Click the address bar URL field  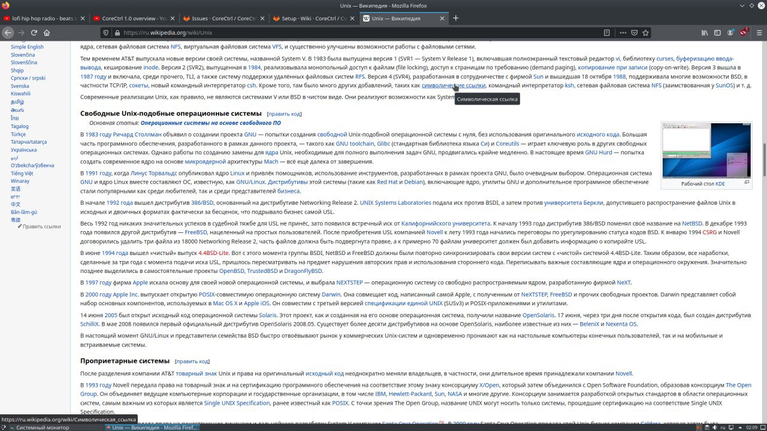point(360,33)
